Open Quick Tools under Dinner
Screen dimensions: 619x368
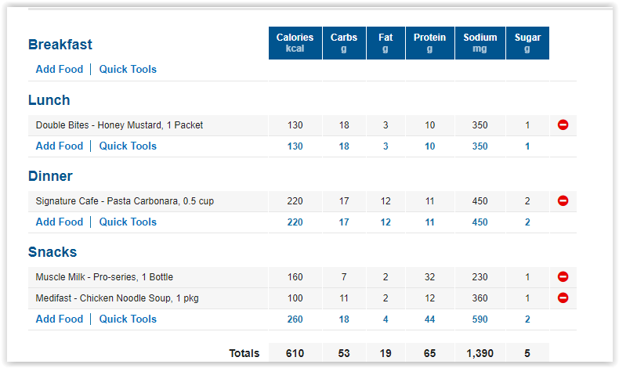point(128,222)
